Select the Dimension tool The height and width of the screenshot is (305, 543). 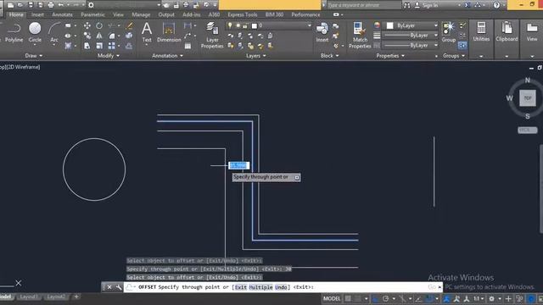pos(169,32)
